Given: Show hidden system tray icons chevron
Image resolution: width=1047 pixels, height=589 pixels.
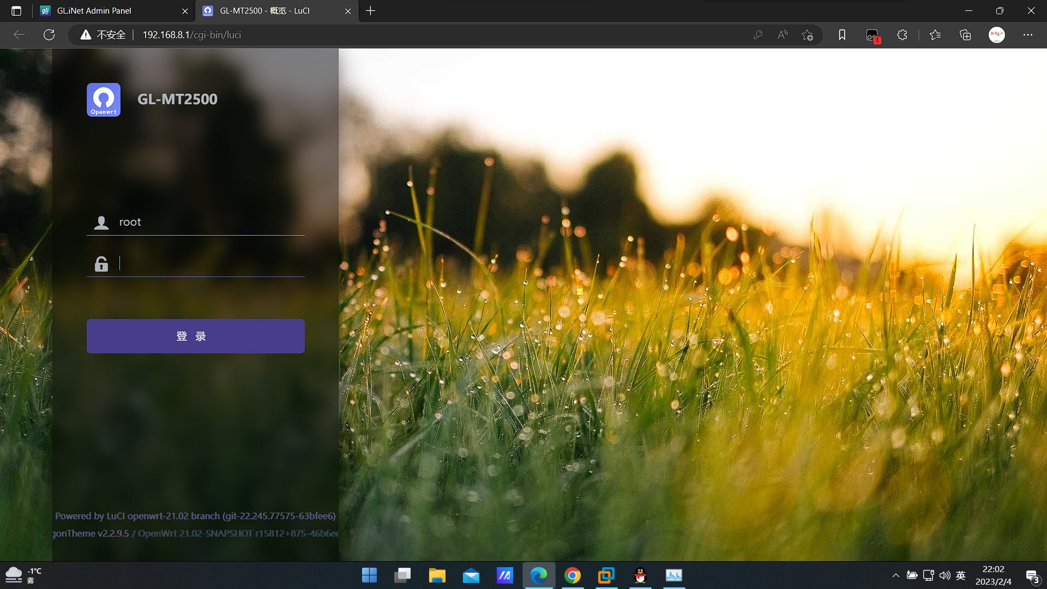Looking at the screenshot, I should click(895, 575).
